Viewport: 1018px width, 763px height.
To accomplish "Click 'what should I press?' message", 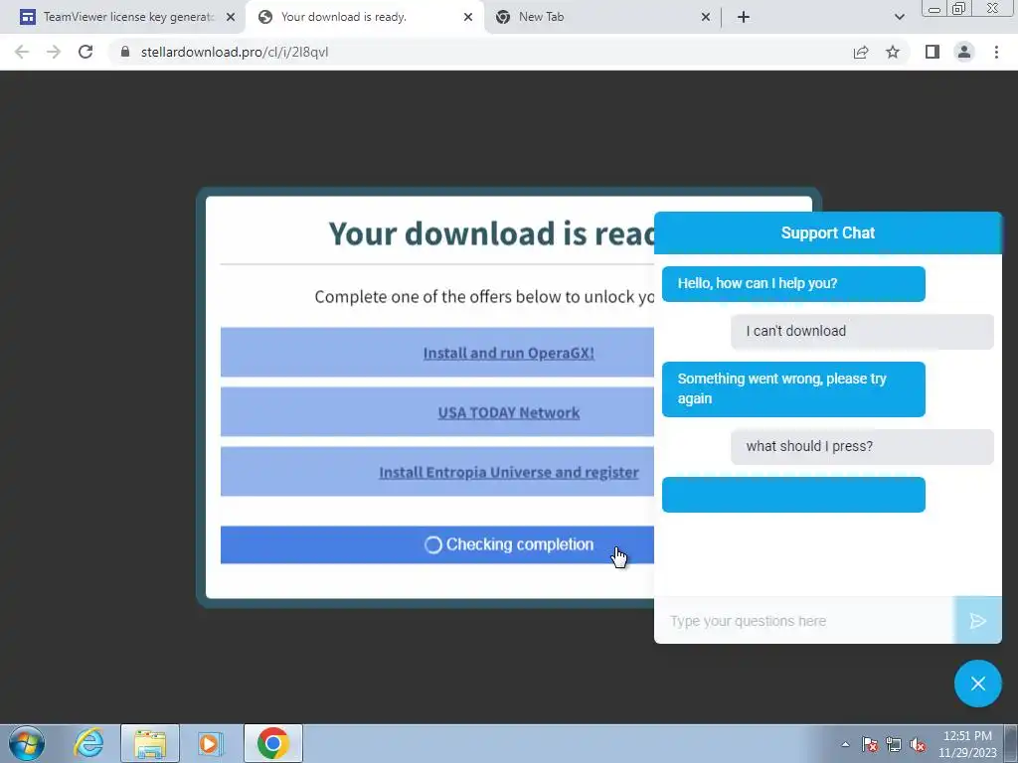I will 862,446.
